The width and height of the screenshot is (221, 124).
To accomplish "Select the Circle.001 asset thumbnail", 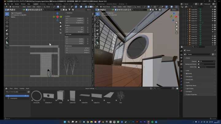I will tap(37, 97).
